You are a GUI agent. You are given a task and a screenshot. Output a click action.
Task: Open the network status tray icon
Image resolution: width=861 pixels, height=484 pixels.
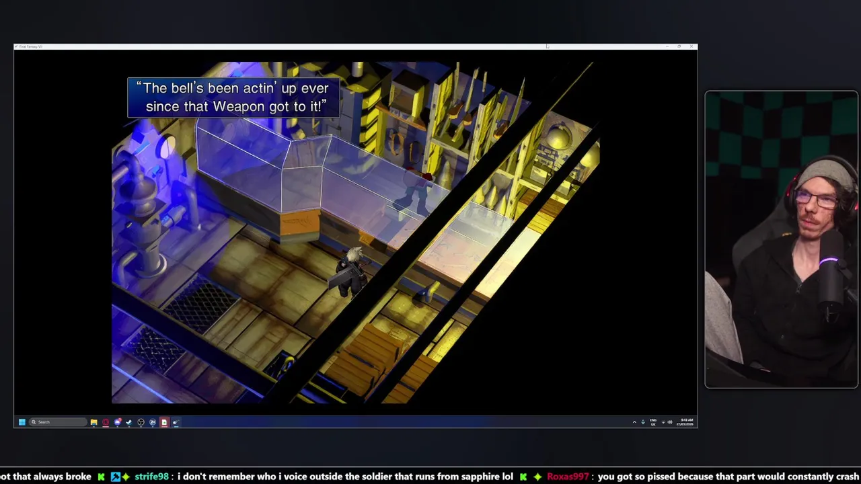(x=663, y=422)
